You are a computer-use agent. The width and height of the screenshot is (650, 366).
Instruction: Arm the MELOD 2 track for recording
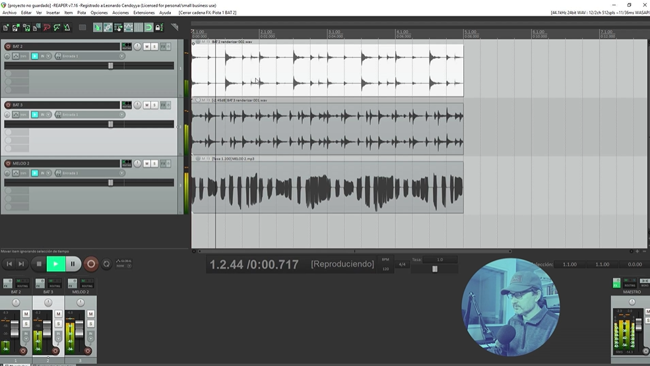coord(8,164)
